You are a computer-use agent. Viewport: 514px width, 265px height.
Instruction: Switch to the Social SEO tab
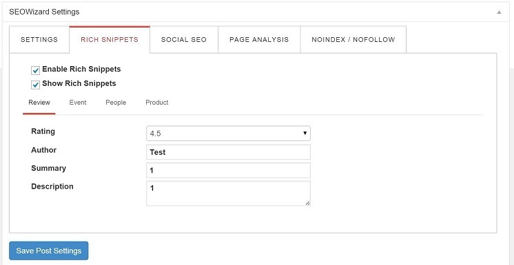184,40
